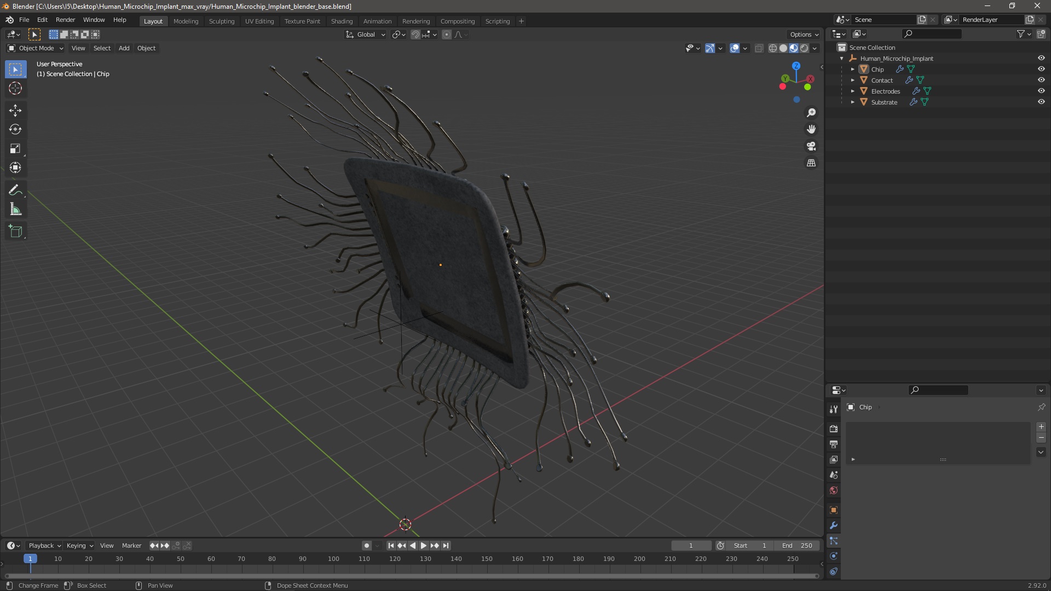
Task: Switch to the UV Editing workspace tab
Action: pyautogui.click(x=259, y=21)
